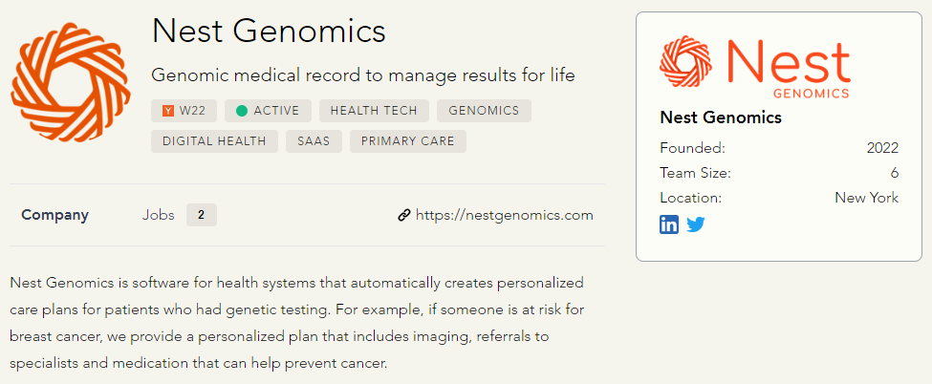Click the Nest Genomics page heading
Image resolution: width=932 pixels, height=384 pixels.
269,32
